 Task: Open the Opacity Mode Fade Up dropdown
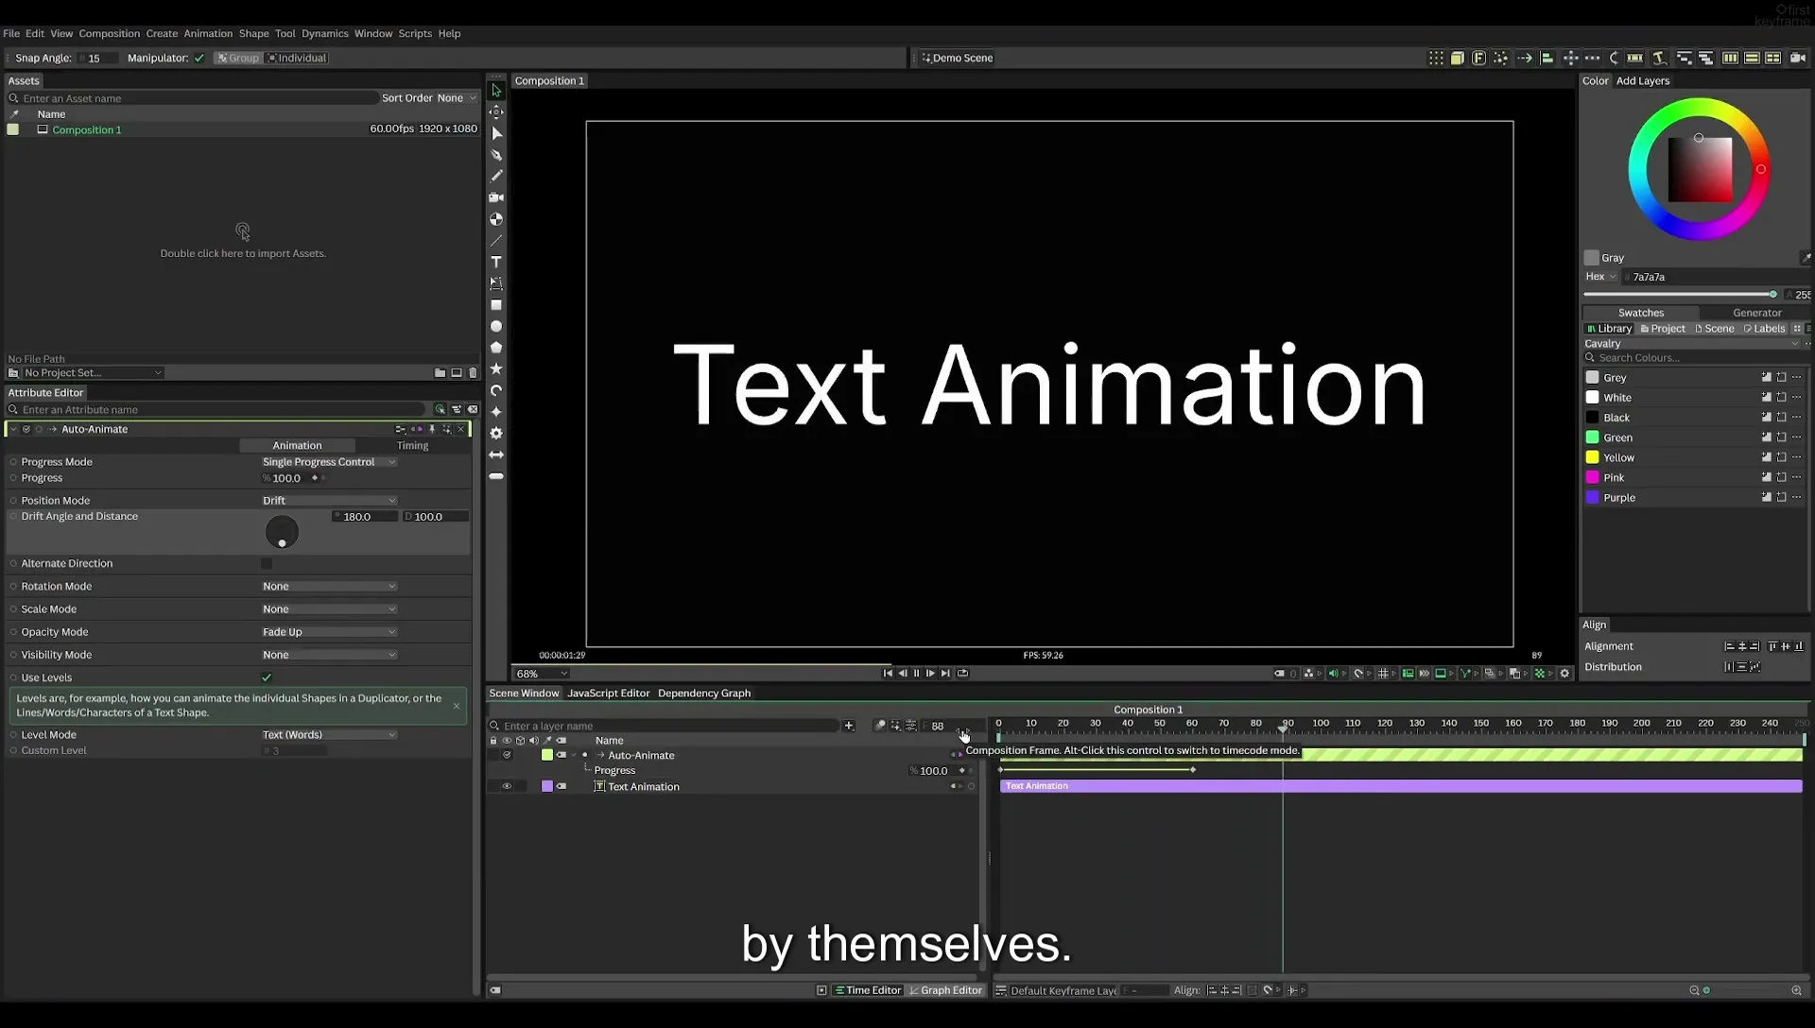point(329,632)
